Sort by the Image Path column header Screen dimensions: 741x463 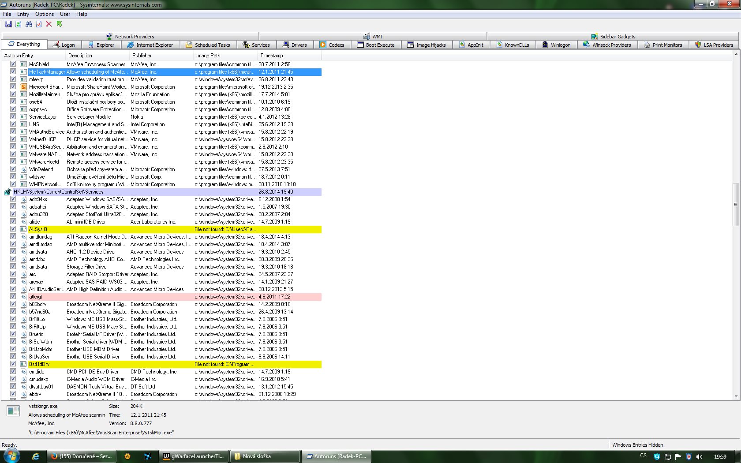coord(225,56)
